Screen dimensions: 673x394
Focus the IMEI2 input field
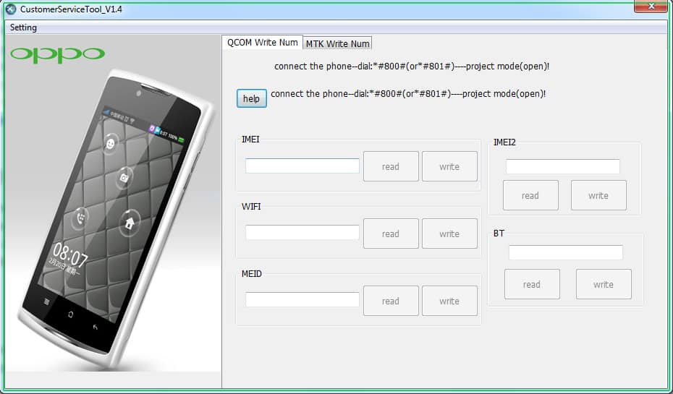[563, 166]
